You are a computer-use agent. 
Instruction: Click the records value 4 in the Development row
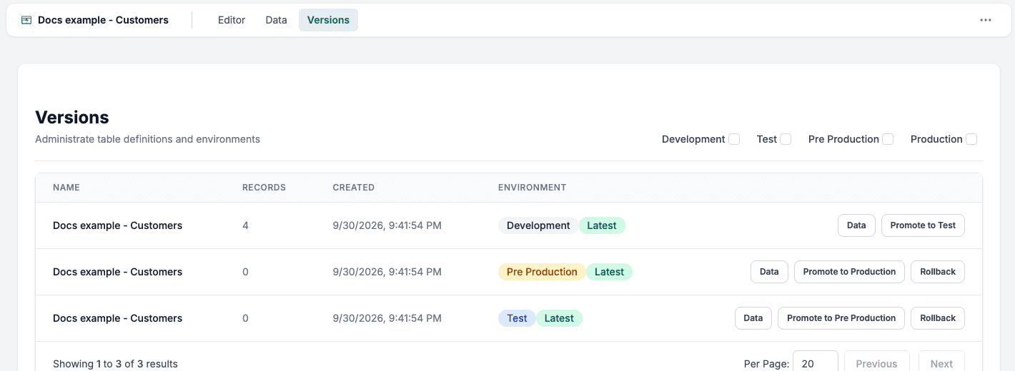[x=245, y=225]
